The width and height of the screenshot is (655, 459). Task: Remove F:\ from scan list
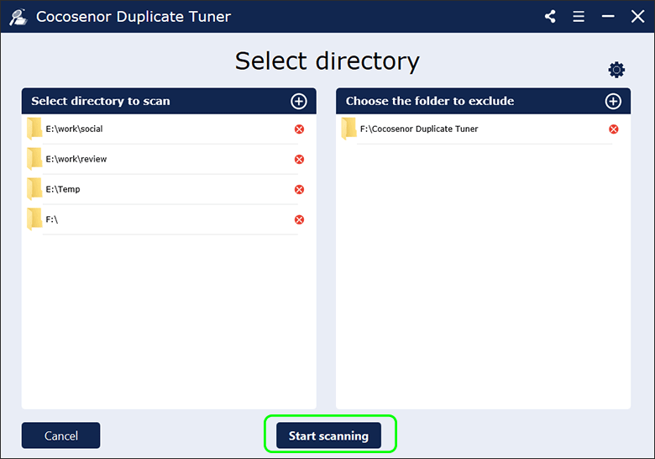tap(299, 219)
